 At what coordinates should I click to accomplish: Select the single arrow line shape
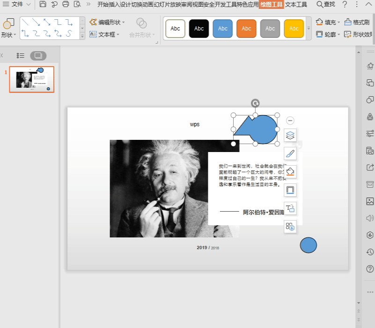pyautogui.click(x=36, y=22)
